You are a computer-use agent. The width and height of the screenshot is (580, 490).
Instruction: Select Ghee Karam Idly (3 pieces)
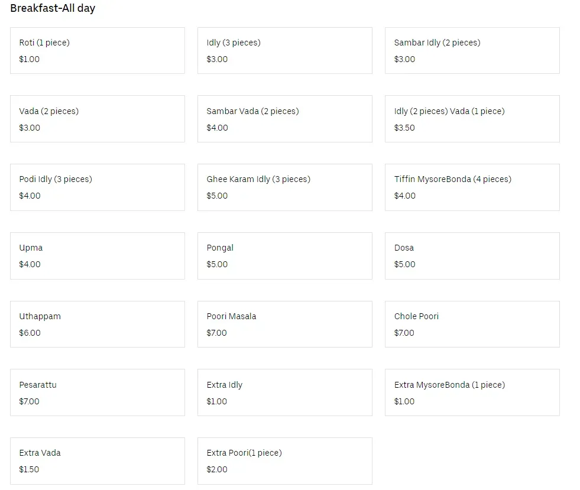coord(284,187)
